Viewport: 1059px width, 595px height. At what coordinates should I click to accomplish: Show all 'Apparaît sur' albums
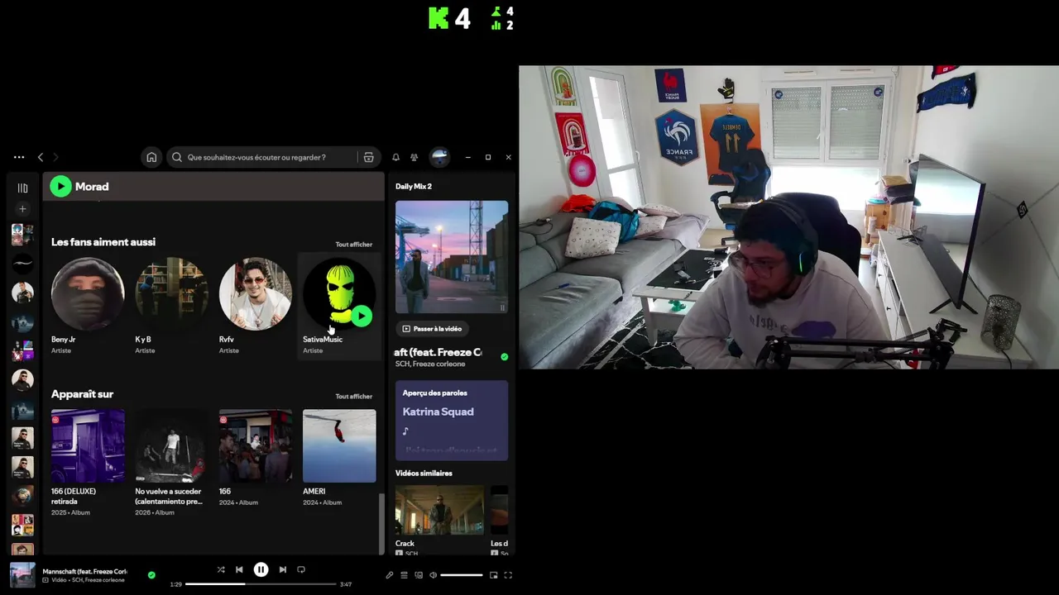click(x=354, y=397)
